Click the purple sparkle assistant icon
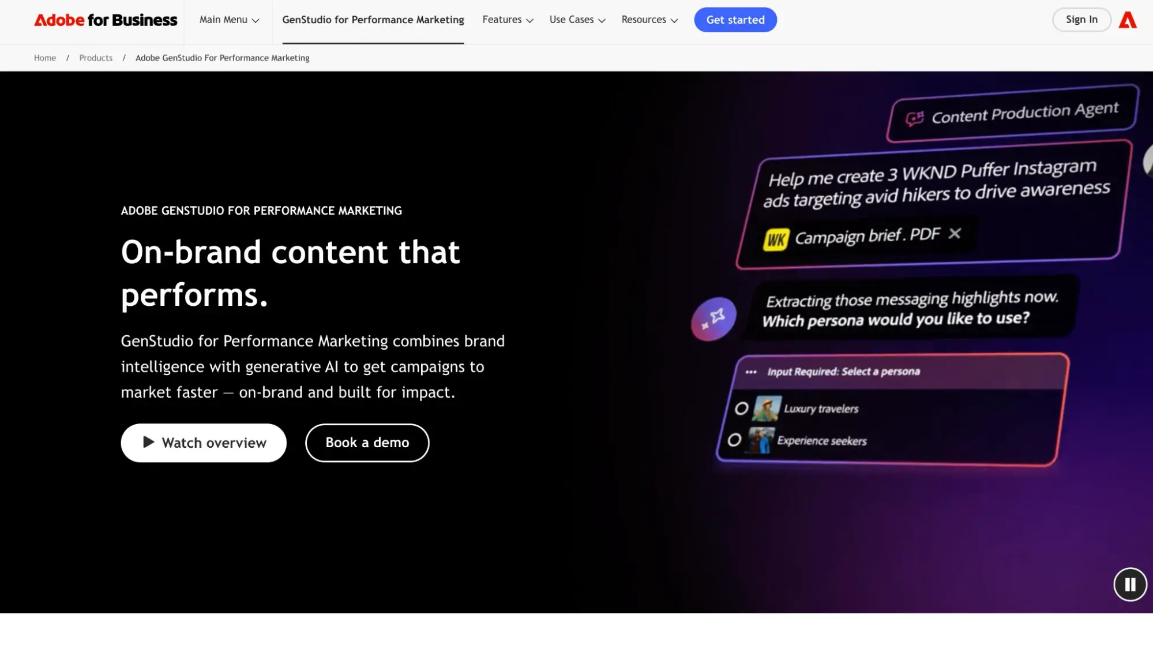The width and height of the screenshot is (1153, 663). click(713, 317)
